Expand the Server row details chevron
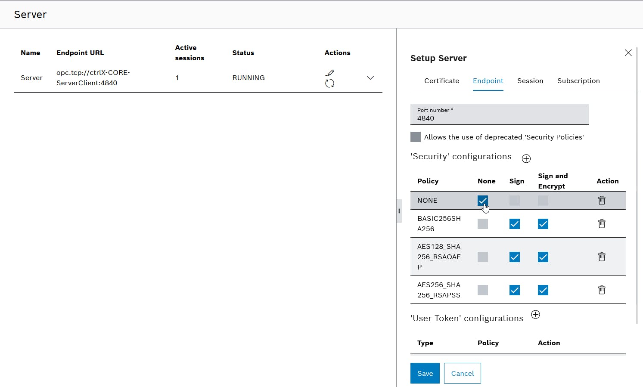Screen dimensions: 643x387 (370, 78)
